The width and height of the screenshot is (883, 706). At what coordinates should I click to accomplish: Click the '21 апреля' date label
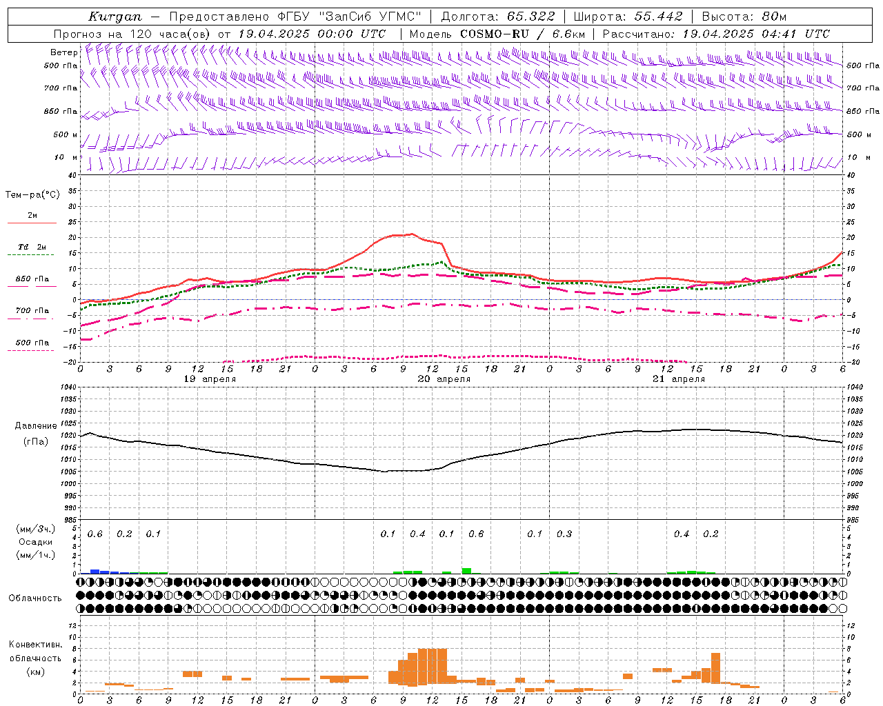click(679, 379)
